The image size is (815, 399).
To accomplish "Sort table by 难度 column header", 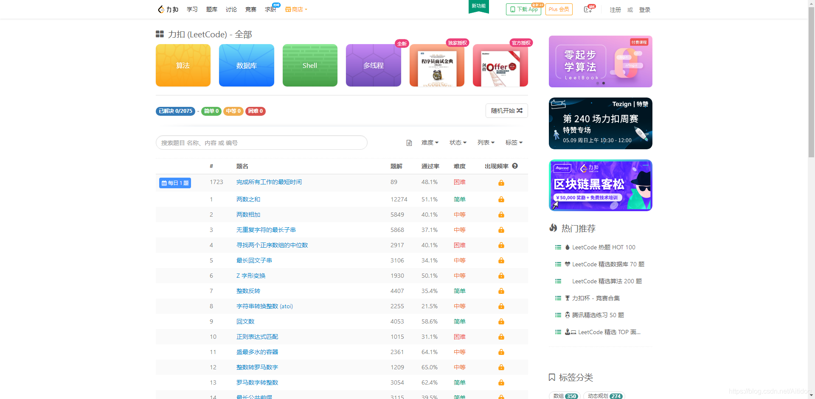I will pyautogui.click(x=459, y=166).
